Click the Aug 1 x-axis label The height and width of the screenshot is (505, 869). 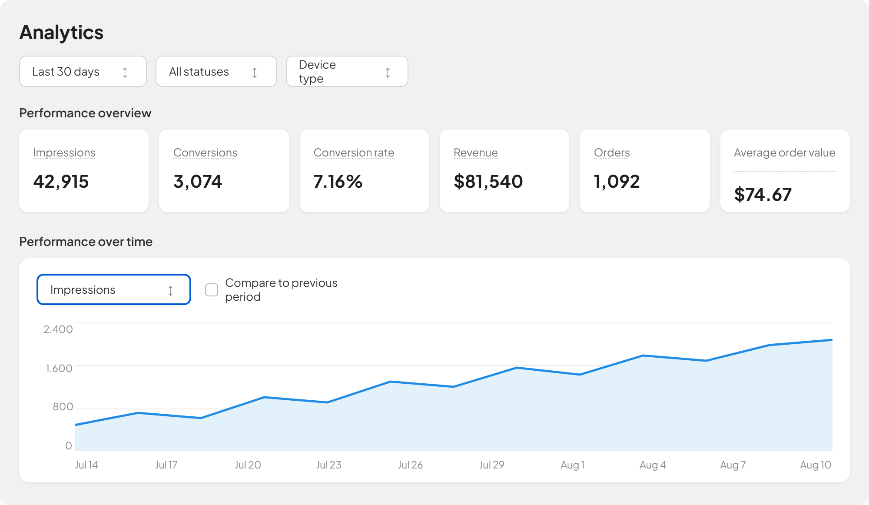[x=573, y=465]
